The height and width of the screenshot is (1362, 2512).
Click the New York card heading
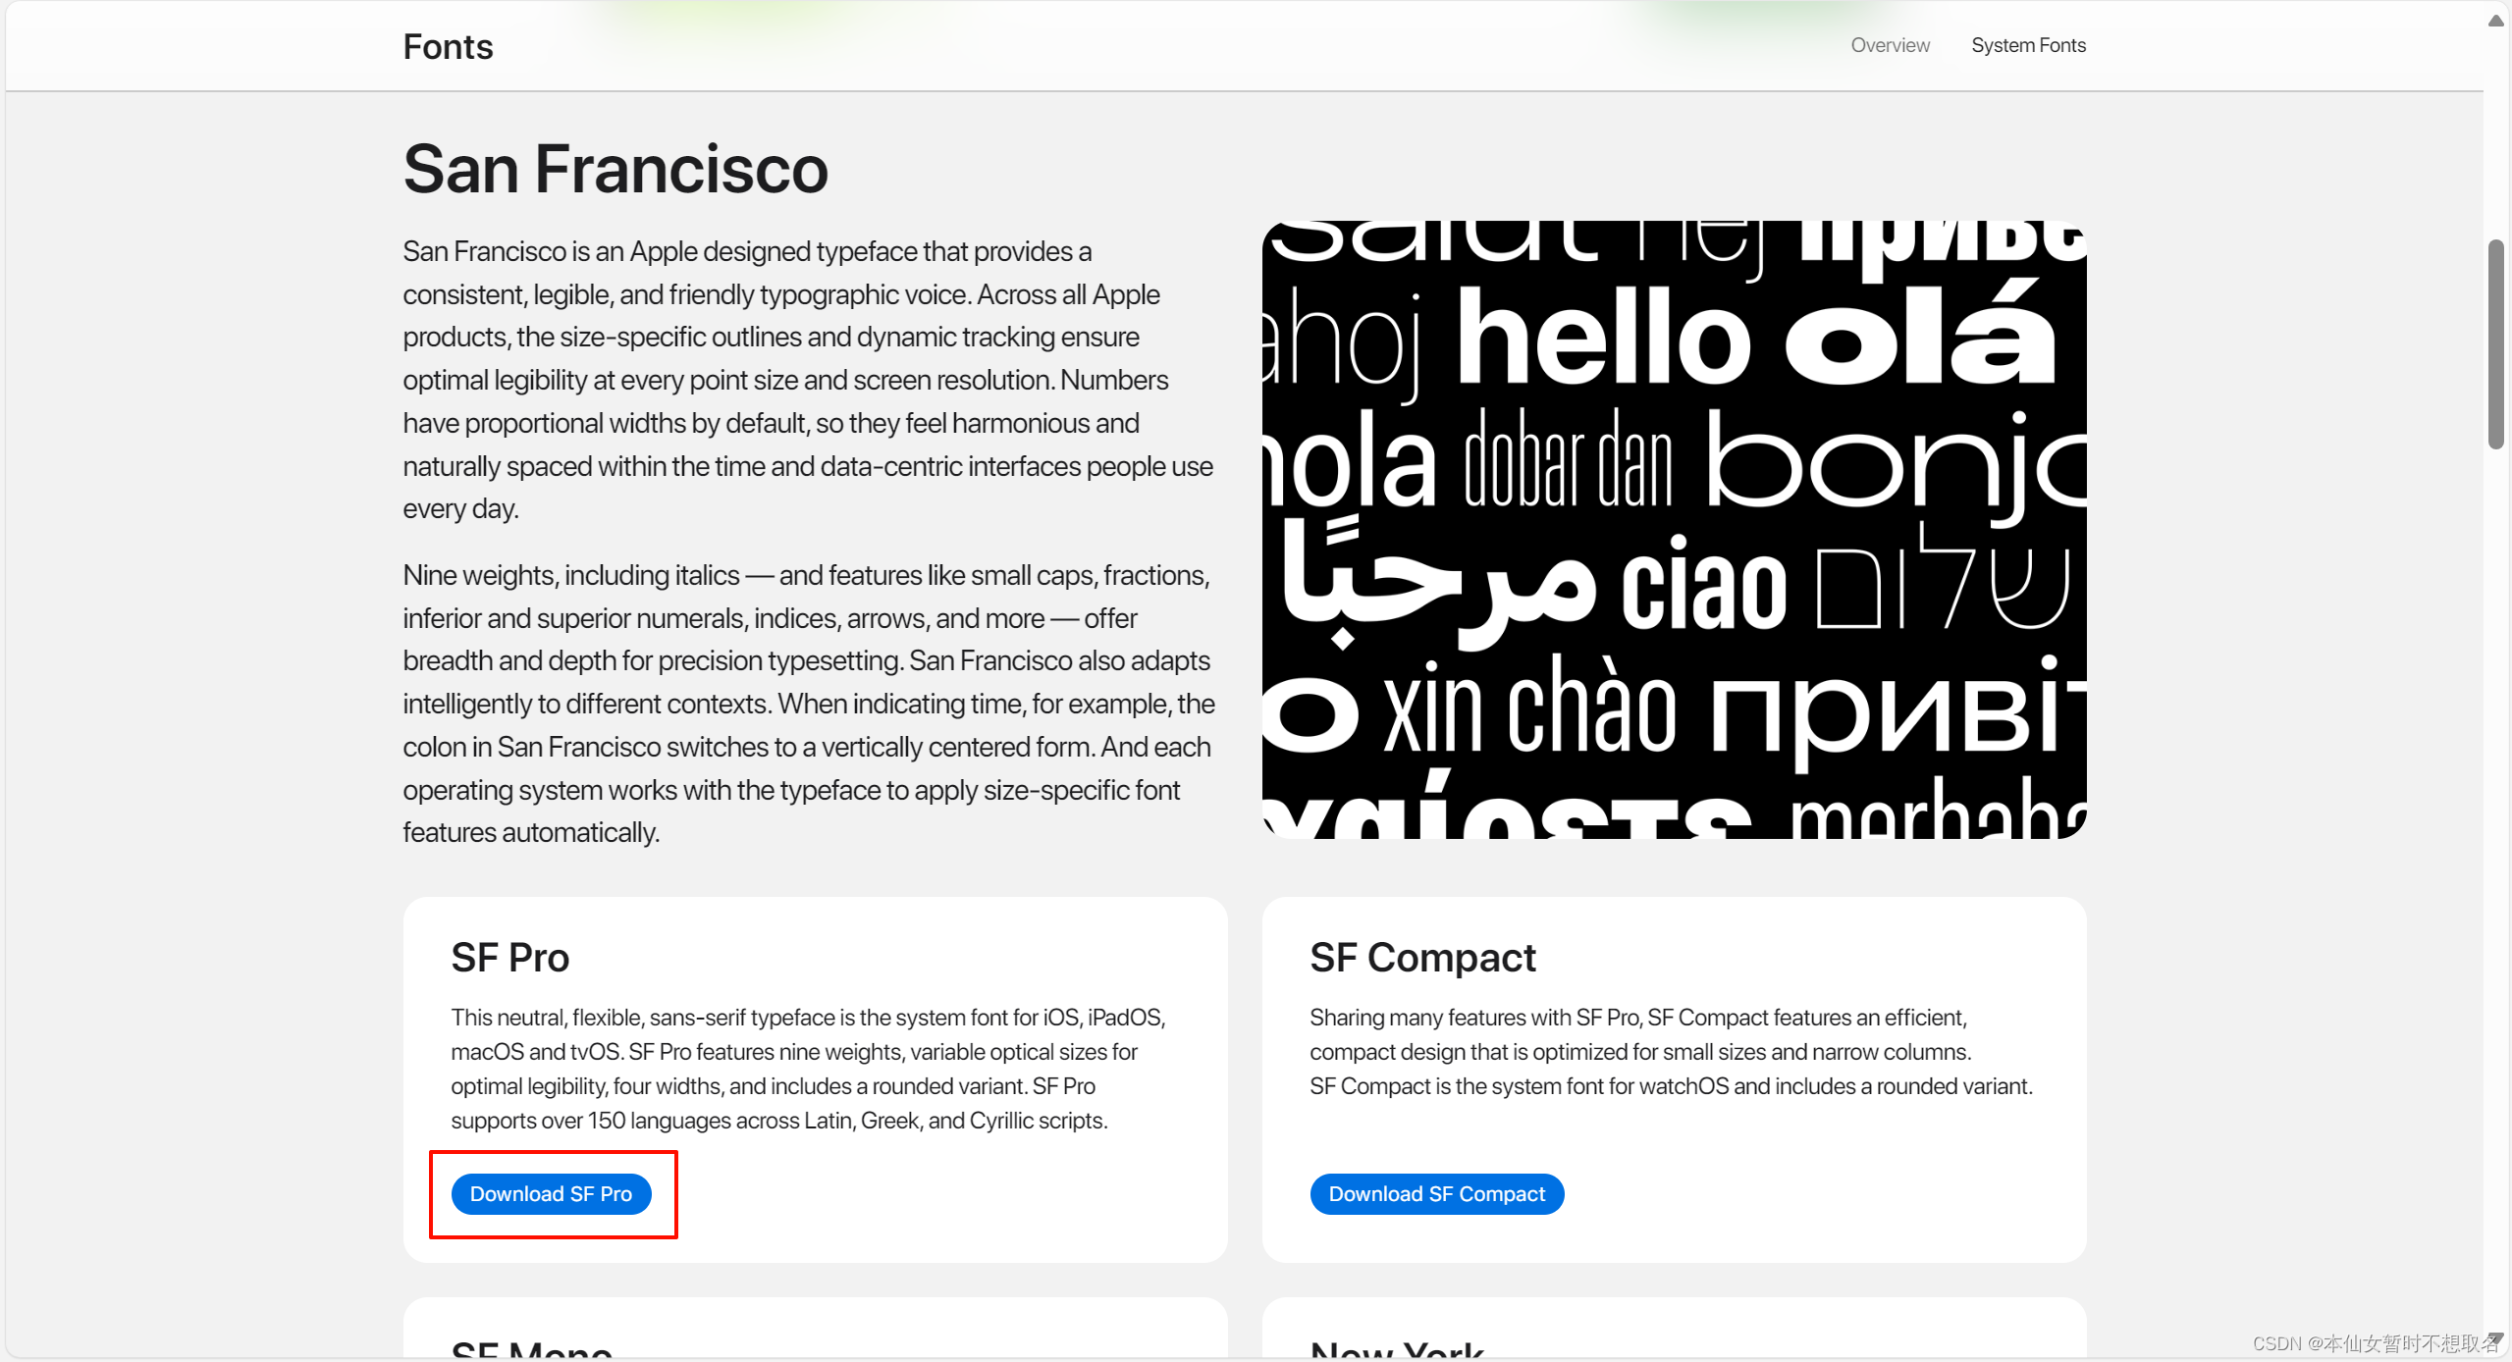(1396, 1350)
